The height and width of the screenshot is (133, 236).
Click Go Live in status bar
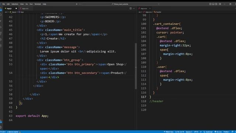tap(218, 132)
